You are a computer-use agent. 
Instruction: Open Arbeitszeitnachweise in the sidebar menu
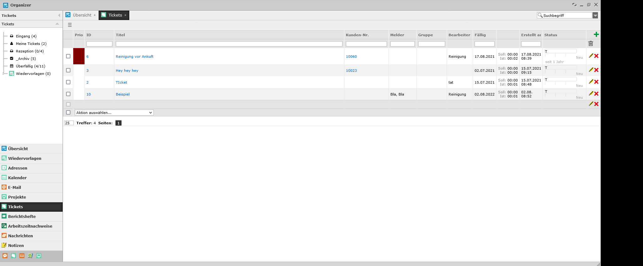click(31, 226)
